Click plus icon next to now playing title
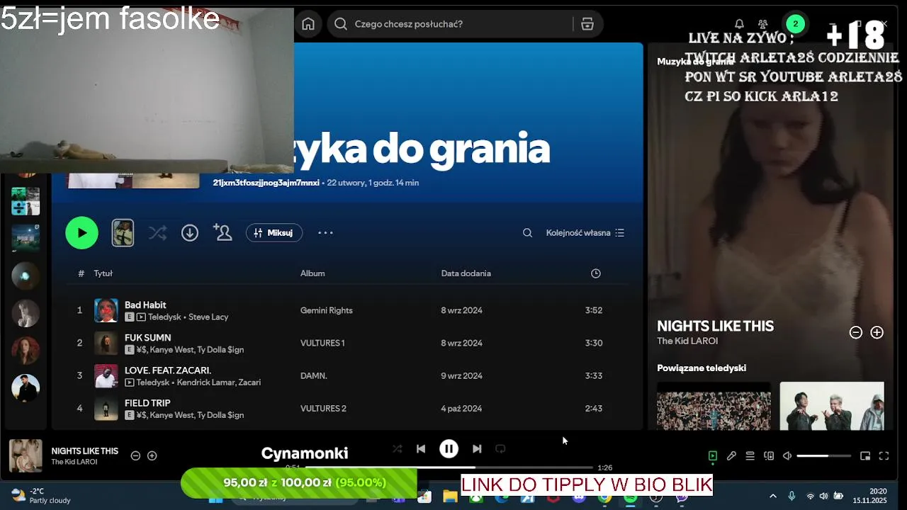Screen dimensions: 907x510 (x=152, y=455)
